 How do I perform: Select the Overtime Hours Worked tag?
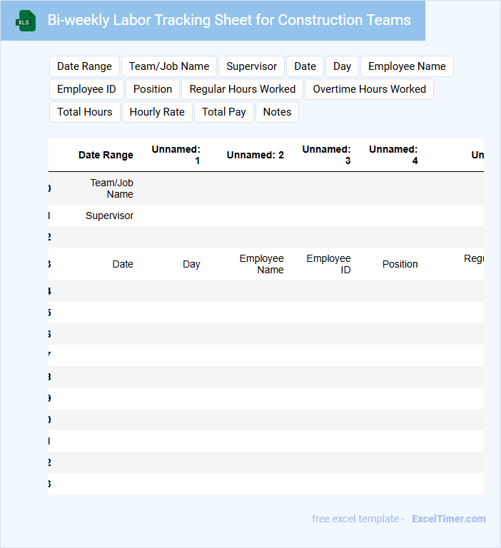pyautogui.click(x=369, y=89)
